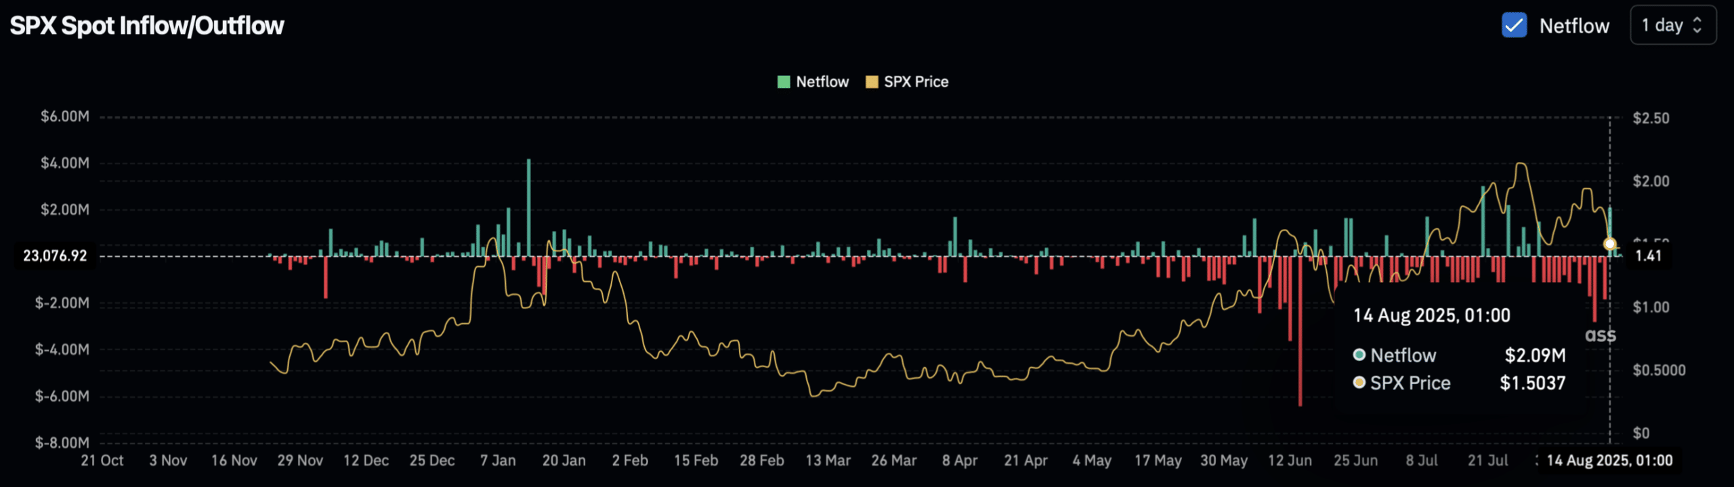The image size is (1734, 487).
Task: Select the largest red outflow bar in June
Action: [1300, 331]
